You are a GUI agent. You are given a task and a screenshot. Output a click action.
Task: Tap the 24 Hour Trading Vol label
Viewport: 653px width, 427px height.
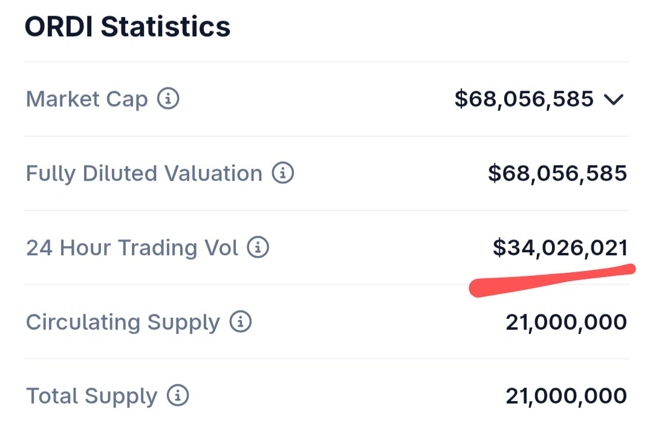point(132,248)
